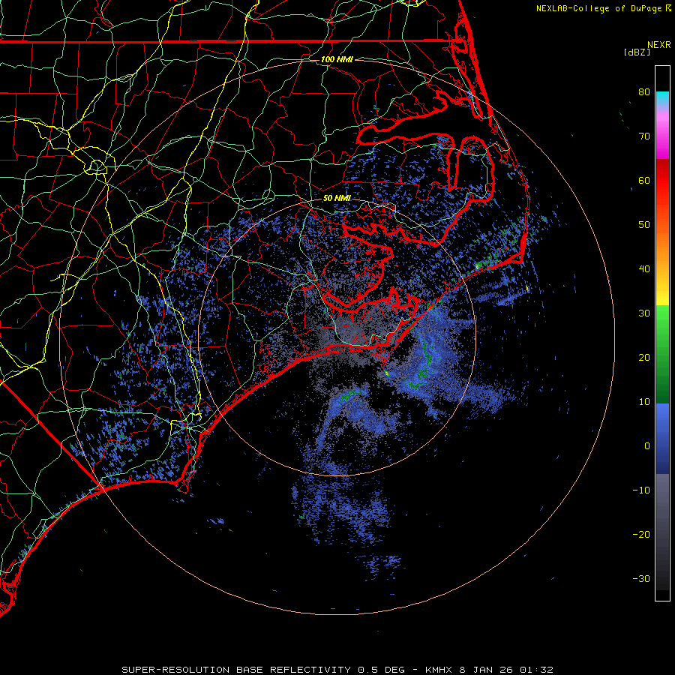Click the 60 value on color scale
This screenshot has height=675, width=675.
pos(644,181)
